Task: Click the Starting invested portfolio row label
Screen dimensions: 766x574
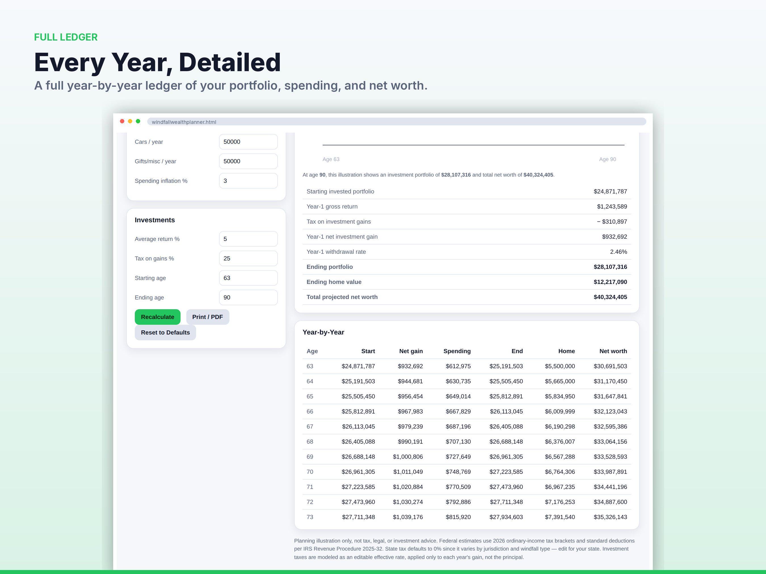Action: coord(340,192)
